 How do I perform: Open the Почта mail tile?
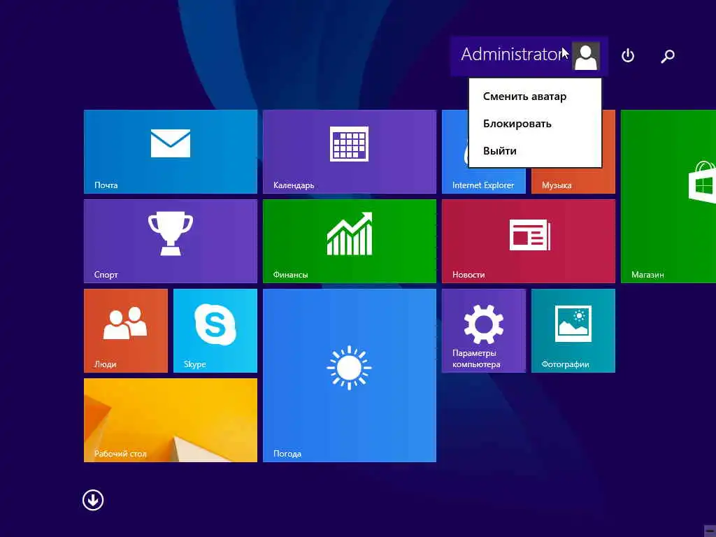pyautogui.click(x=171, y=152)
